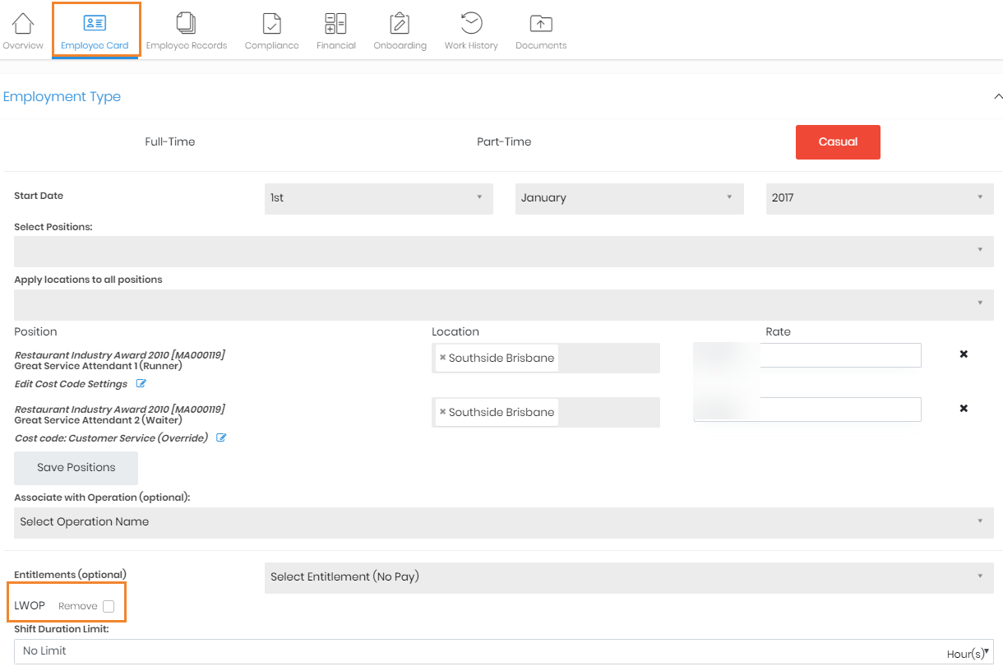Select Part-Time employment type
1003x671 pixels.
[504, 142]
